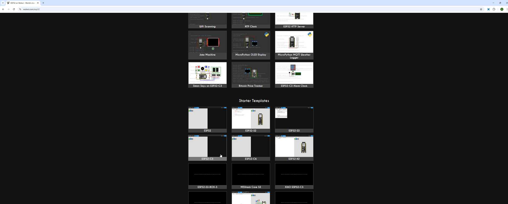Click the Starter Templates heading
This screenshot has height=204, width=508.
[254, 101]
